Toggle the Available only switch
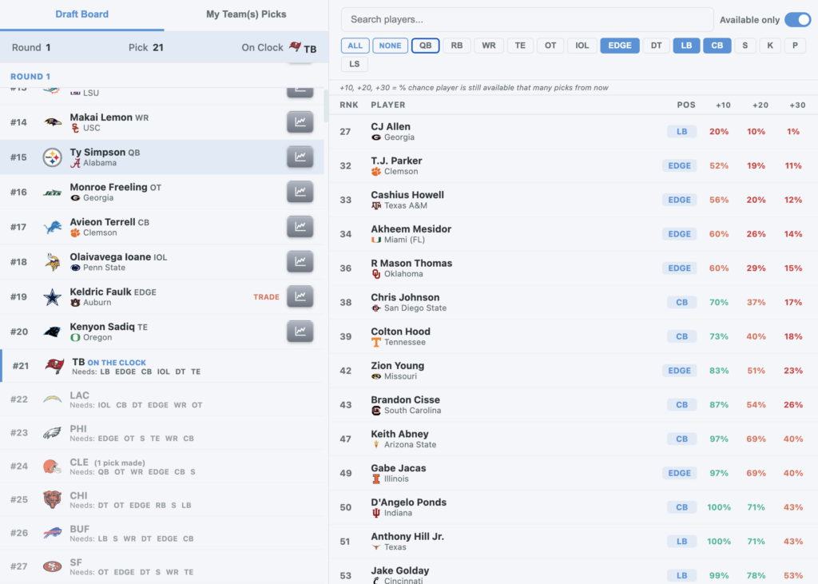This screenshot has width=818, height=584. pos(796,20)
